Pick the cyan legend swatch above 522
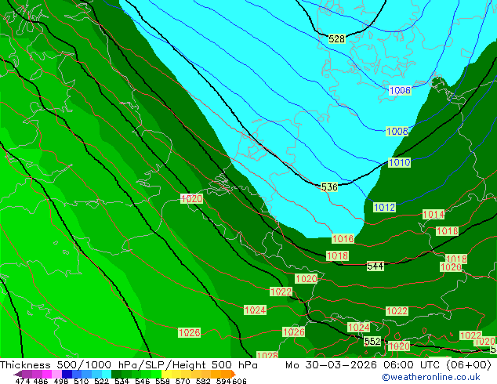 point(107,374)
